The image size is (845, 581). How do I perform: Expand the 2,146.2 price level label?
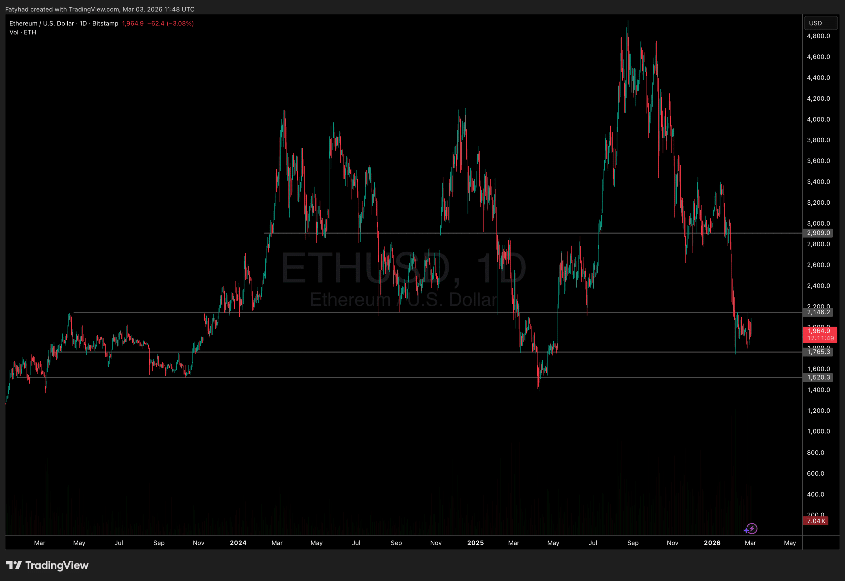(x=819, y=312)
